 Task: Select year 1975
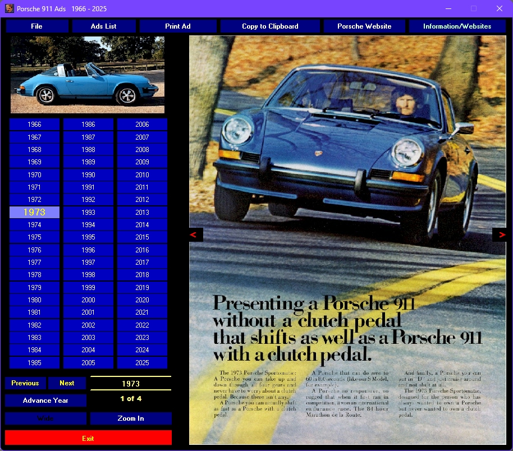point(34,237)
